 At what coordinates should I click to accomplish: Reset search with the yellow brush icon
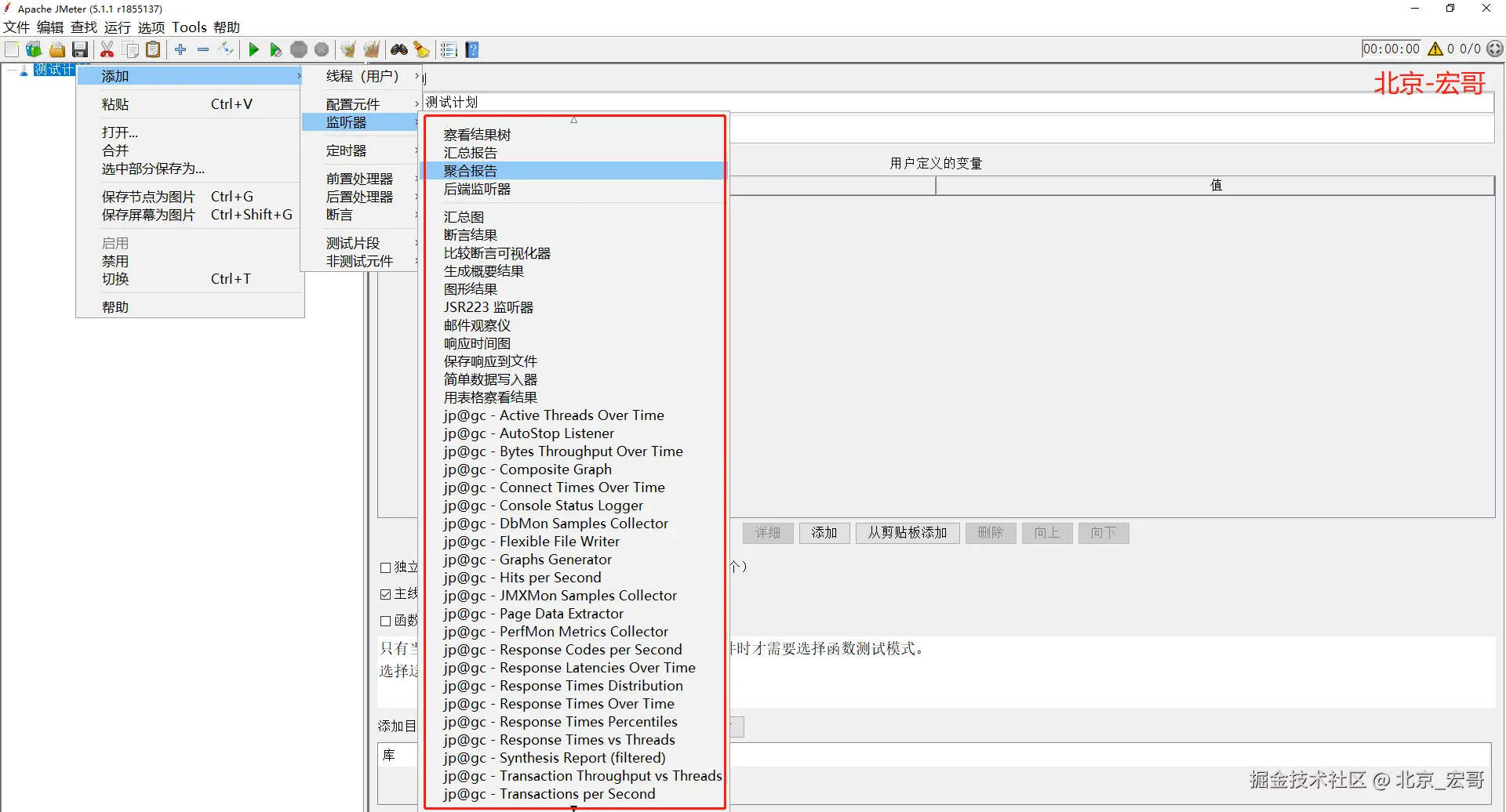pos(422,49)
